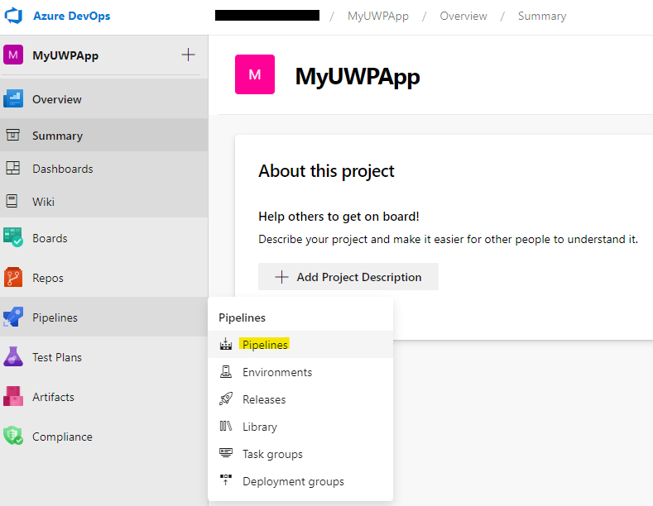Click the Pipelines rocket icon in sidebar

13,317
